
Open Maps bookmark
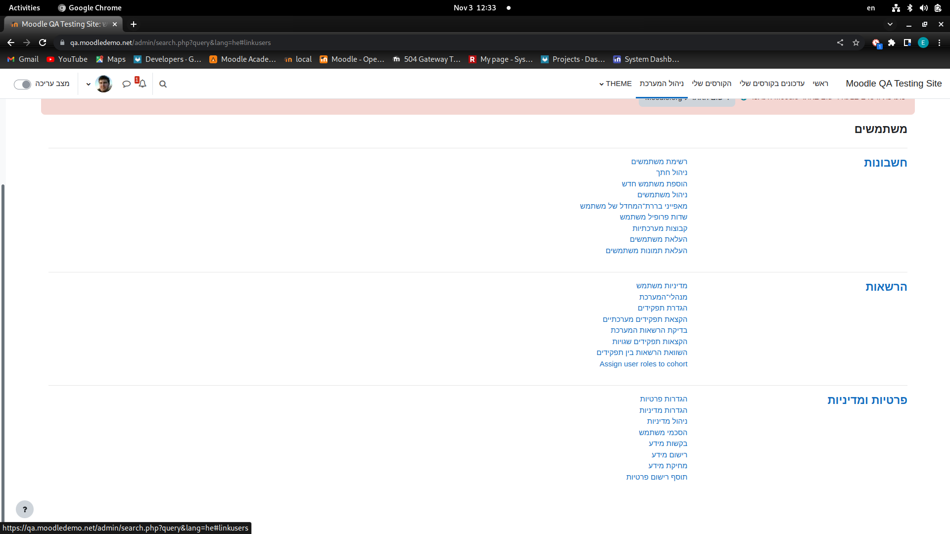pyautogui.click(x=111, y=59)
